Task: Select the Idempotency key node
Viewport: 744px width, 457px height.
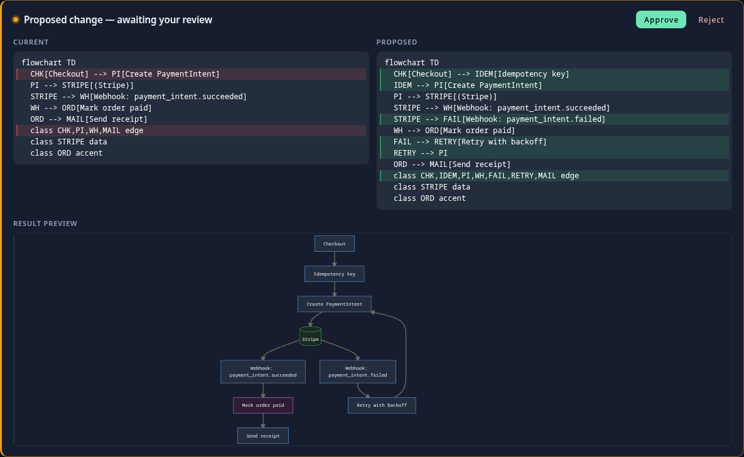Action: [x=335, y=274]
